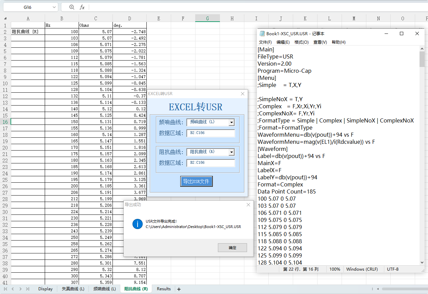Click cell C1 labeled Ohms
This screenshot has width=428, height=294.
(96, 25)
